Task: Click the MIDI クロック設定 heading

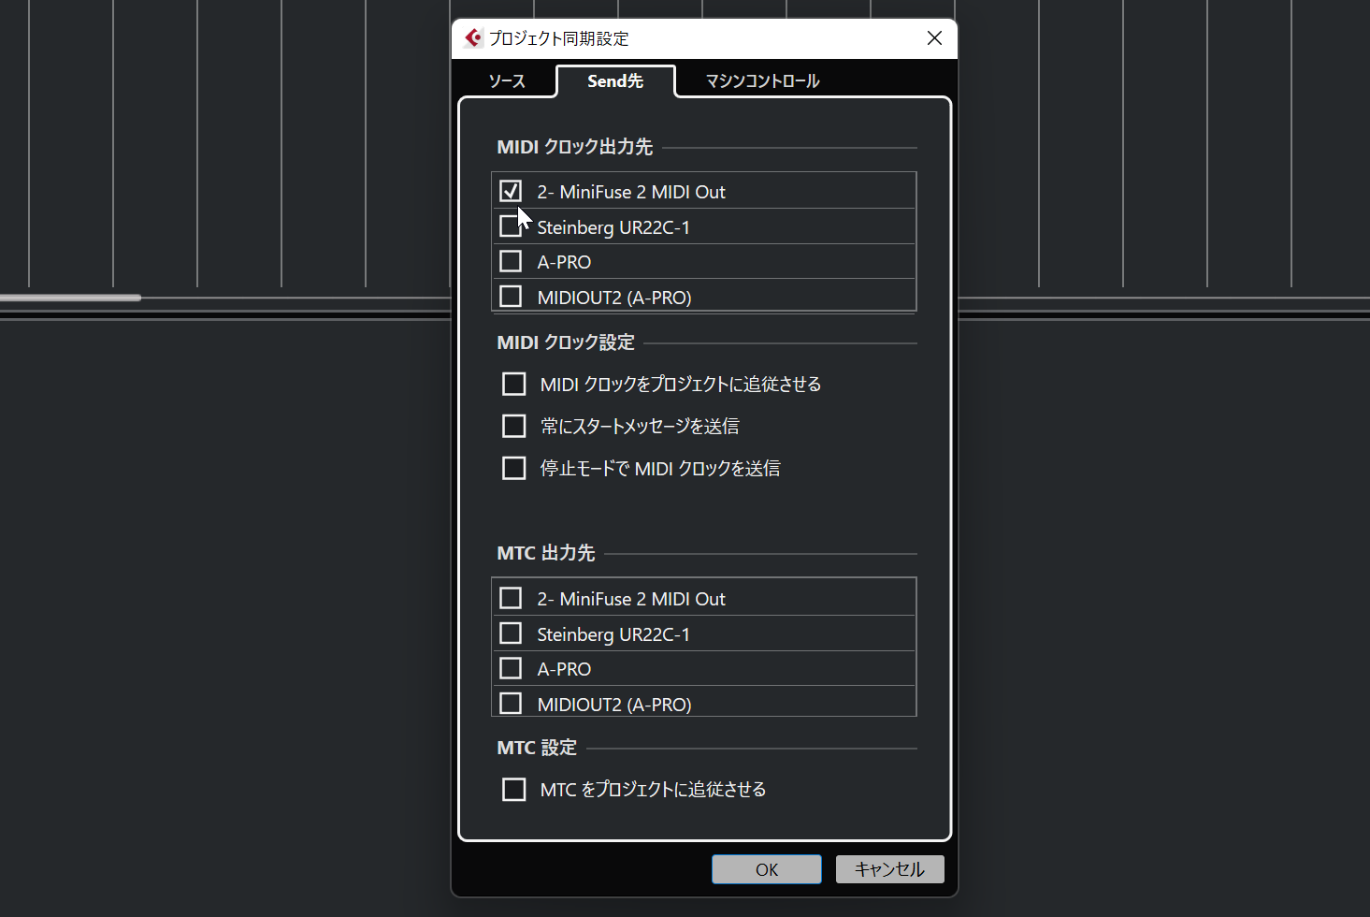Action: [566, 342]
